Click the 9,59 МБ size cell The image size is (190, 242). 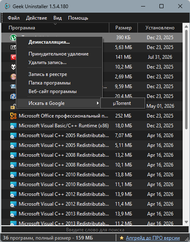coord(124,87)
